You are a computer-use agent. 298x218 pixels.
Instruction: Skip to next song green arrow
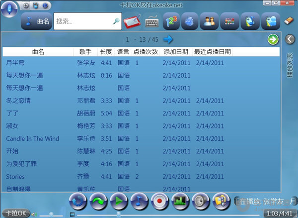coord(98,201)
